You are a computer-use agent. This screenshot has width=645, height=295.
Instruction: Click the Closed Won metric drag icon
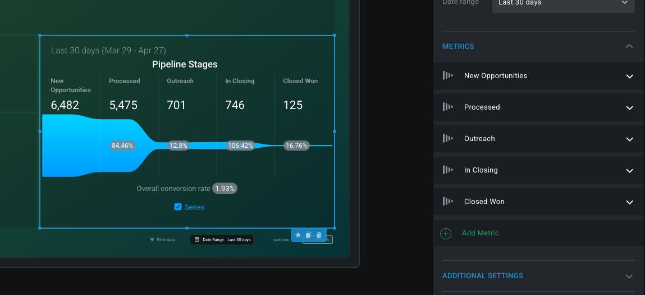click(x=447, y=201)
